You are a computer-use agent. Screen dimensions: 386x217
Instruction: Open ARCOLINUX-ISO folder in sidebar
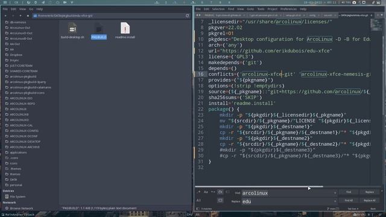tap(21, 98)
